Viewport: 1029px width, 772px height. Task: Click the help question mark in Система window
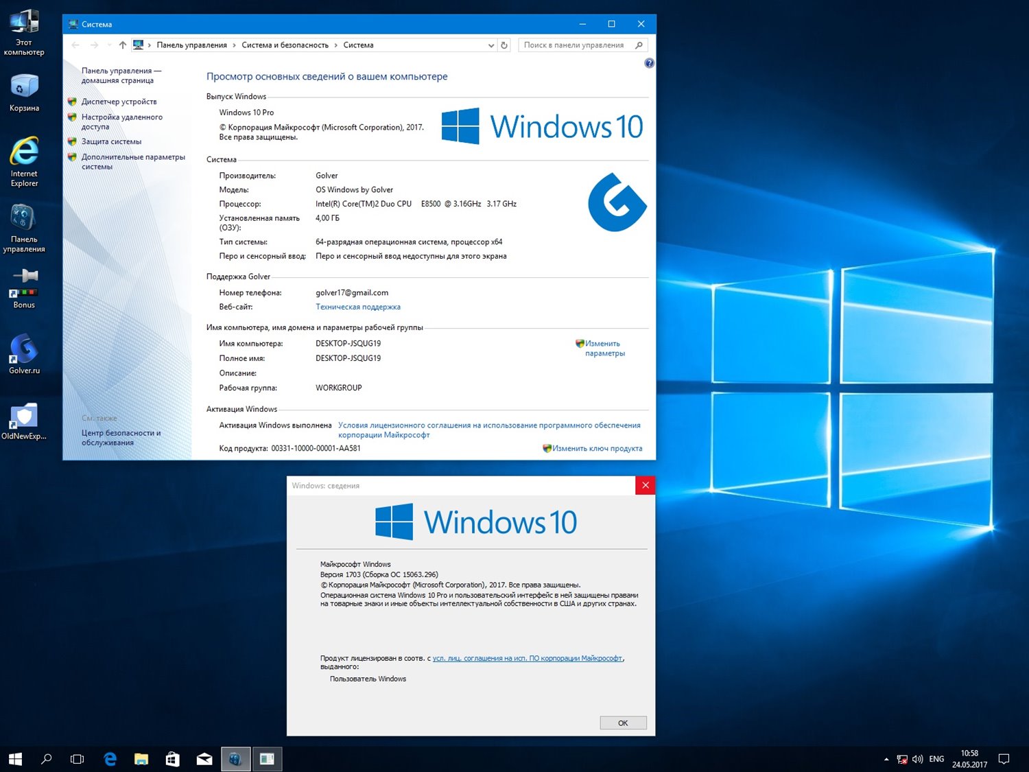tap(649, 63)
